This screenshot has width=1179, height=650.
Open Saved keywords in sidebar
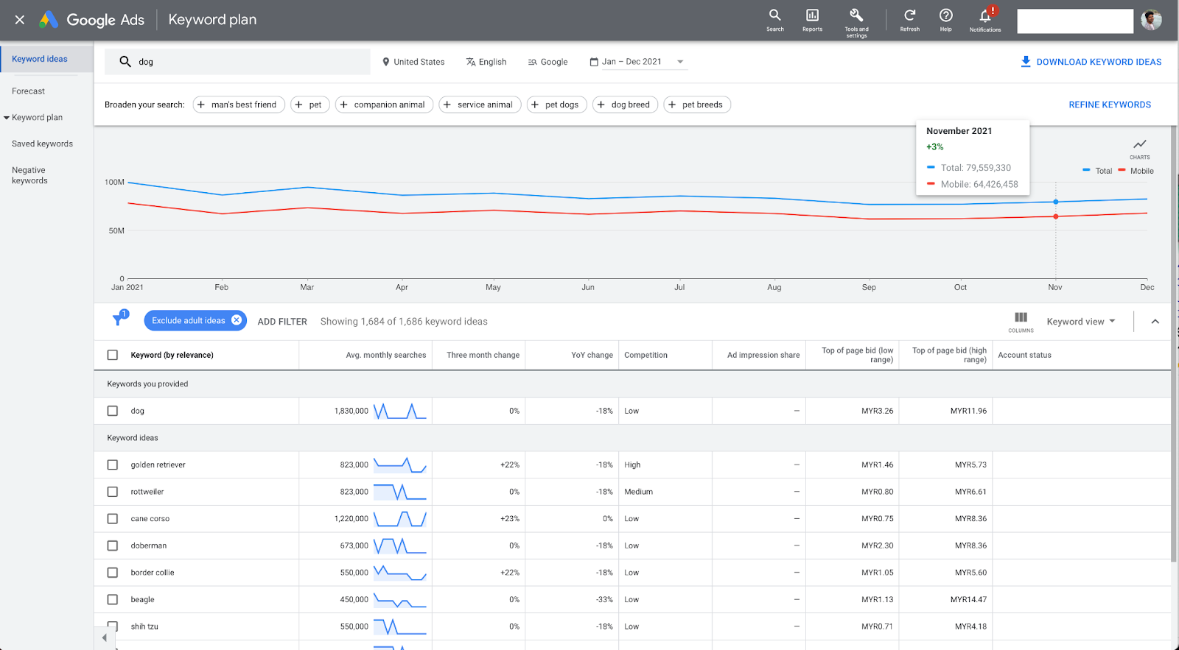[x=42, y=144]
